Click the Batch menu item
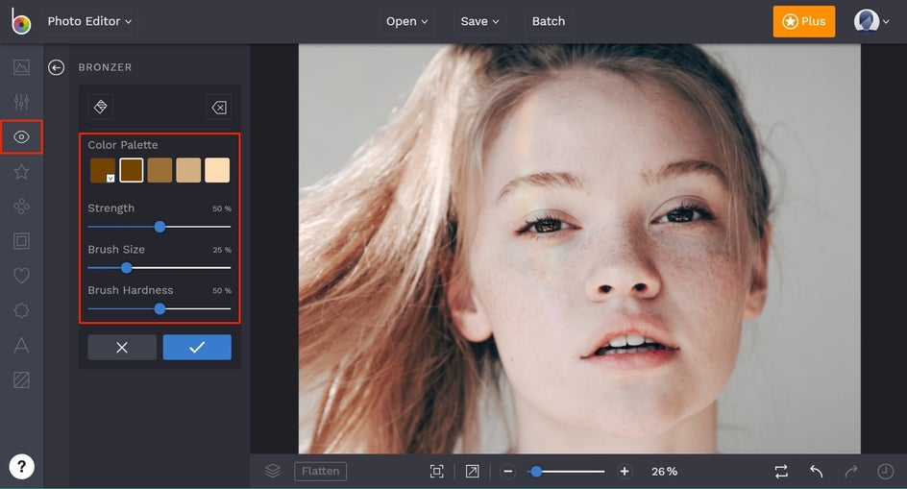Viewport: 907px width, 489px height. tap(549, 21)
